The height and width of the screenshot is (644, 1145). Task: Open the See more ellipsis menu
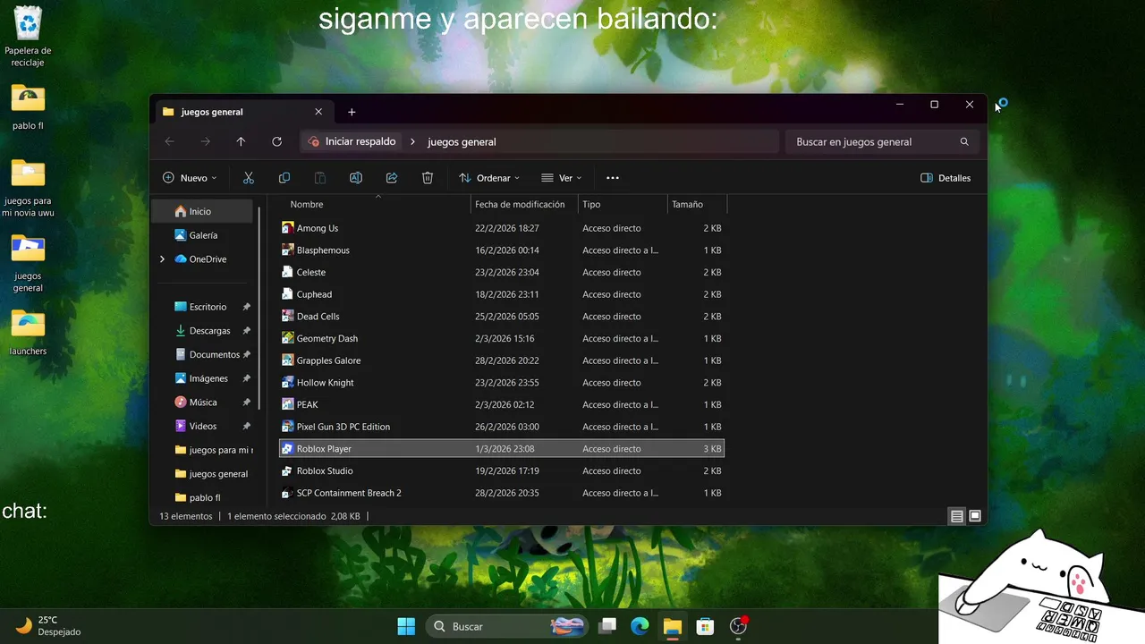tap(613, 178)
